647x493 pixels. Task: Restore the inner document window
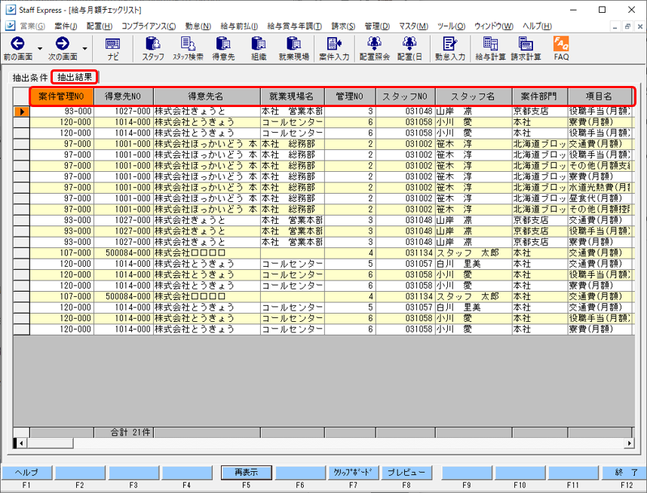click(627, 26)
